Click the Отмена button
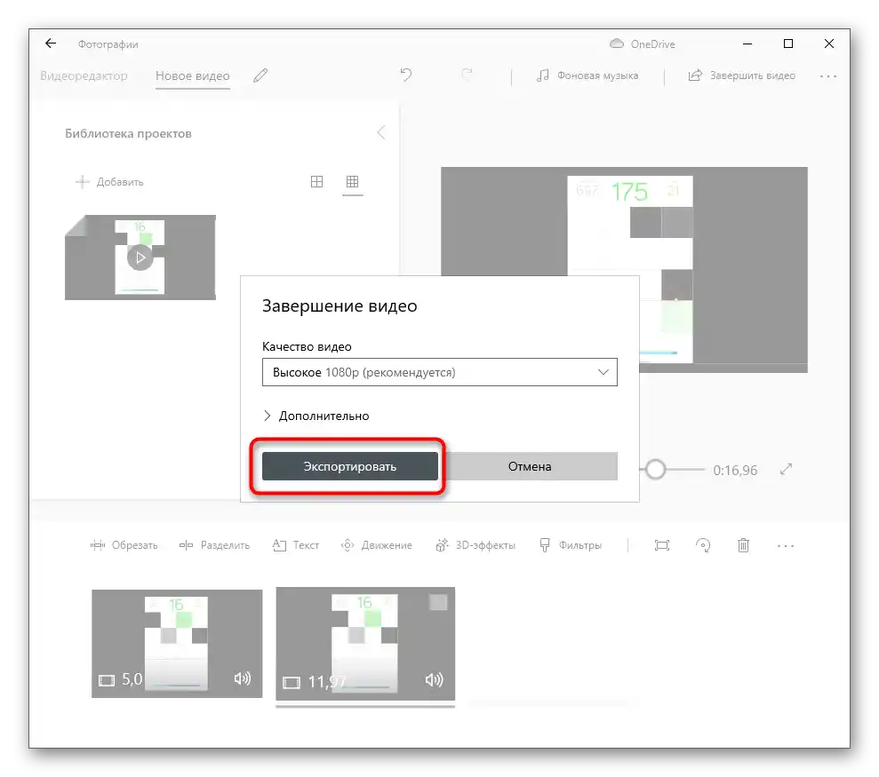Screen dimensions: 879x777 click(x=529, y=466)
